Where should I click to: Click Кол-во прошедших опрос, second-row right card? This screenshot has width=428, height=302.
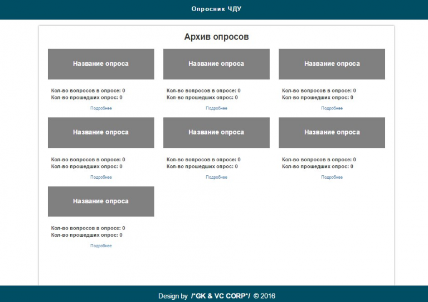point(318,166)
